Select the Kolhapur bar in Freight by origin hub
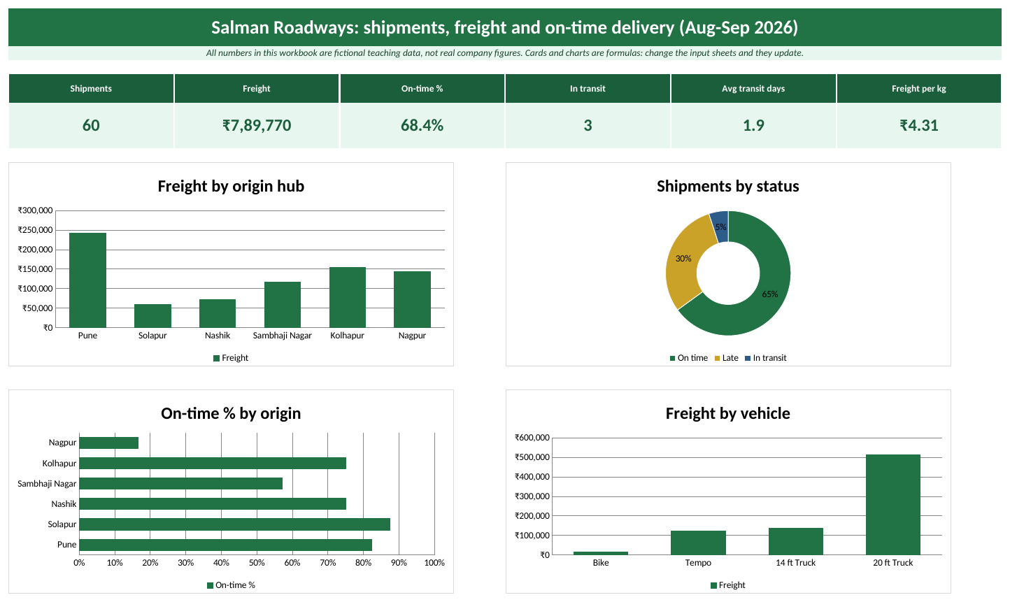 click(x=348, y=297)
